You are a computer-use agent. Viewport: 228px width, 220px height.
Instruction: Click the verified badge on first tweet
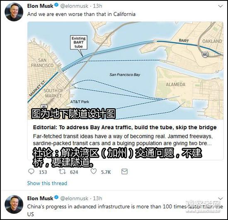(56, 5)
